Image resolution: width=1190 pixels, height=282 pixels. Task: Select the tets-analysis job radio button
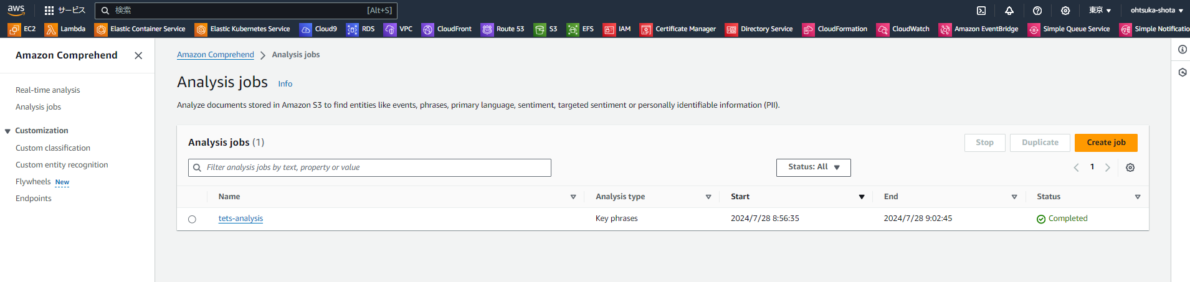[192, 219]
